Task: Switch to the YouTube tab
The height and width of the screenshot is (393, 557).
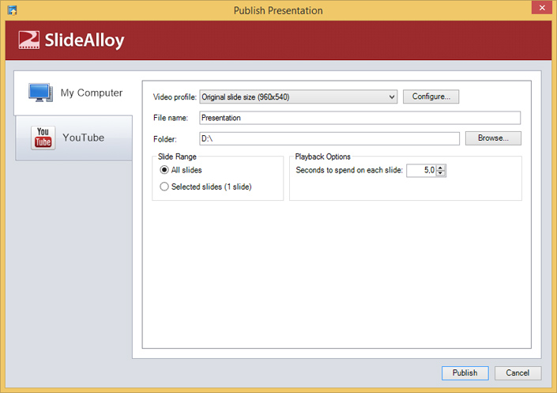Action: point(74,138)
